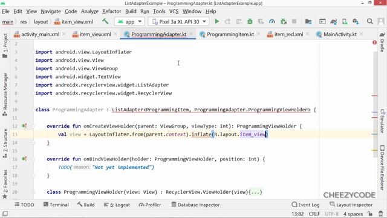Open the Gradle side panel
This screenshot has height=218, width=387.
click(x=382, y=42)
